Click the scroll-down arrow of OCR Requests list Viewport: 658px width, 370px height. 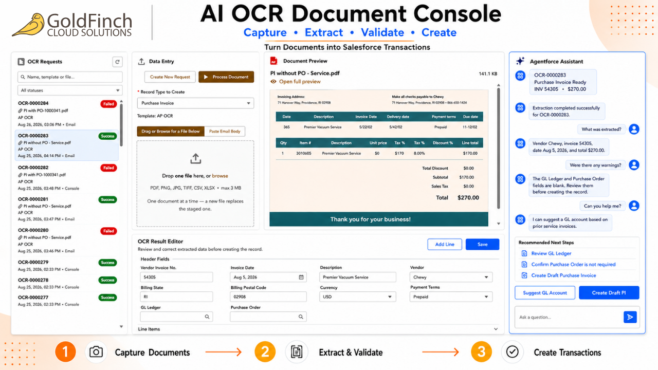[121, 327]
